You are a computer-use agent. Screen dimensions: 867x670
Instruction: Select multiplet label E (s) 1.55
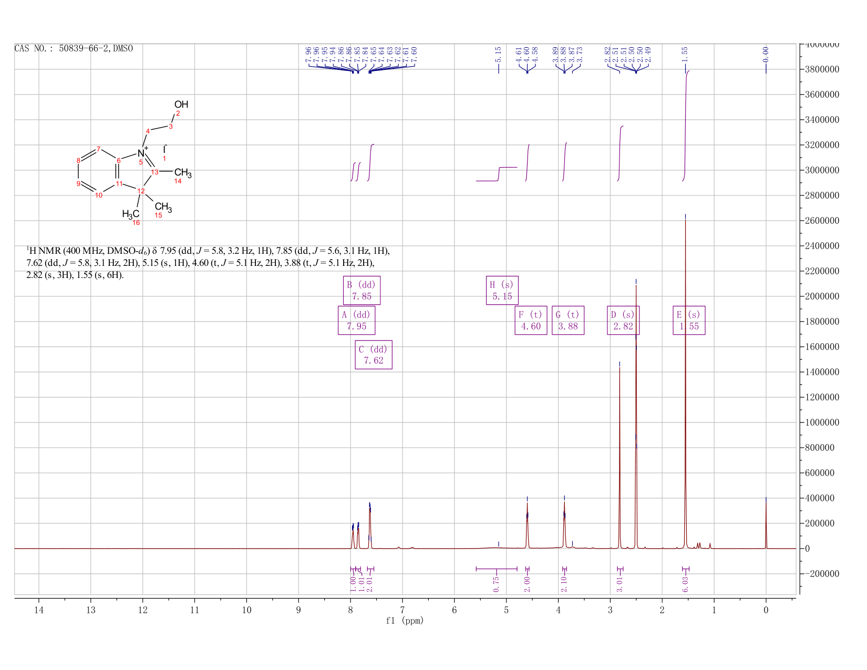coord(689,320)
